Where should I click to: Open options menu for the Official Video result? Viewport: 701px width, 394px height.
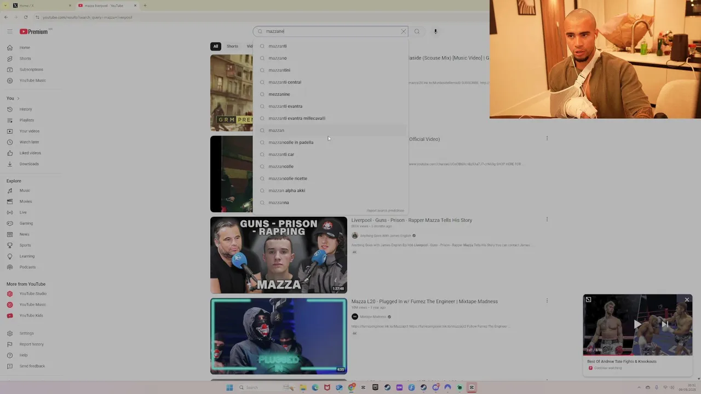pyautogui.click(x=547, y=138)
